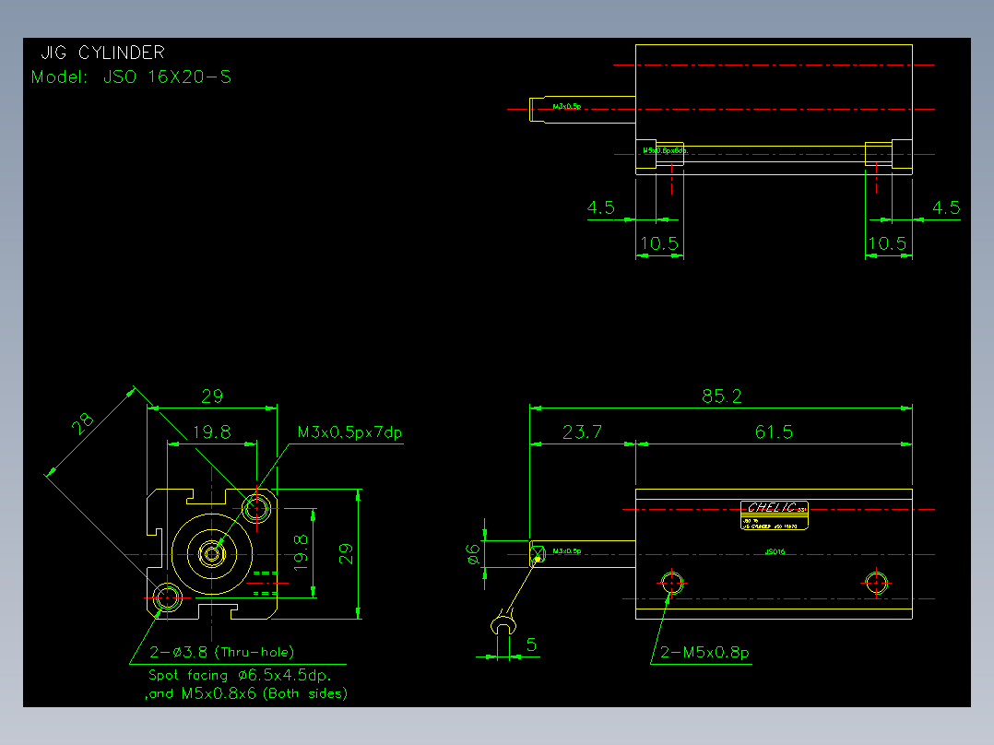Select the right 10.5 dimension in top view

(x=887, y=243)
